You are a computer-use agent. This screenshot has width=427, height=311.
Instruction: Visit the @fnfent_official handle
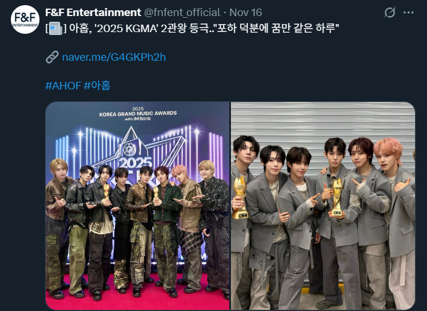tap(182, 13)
